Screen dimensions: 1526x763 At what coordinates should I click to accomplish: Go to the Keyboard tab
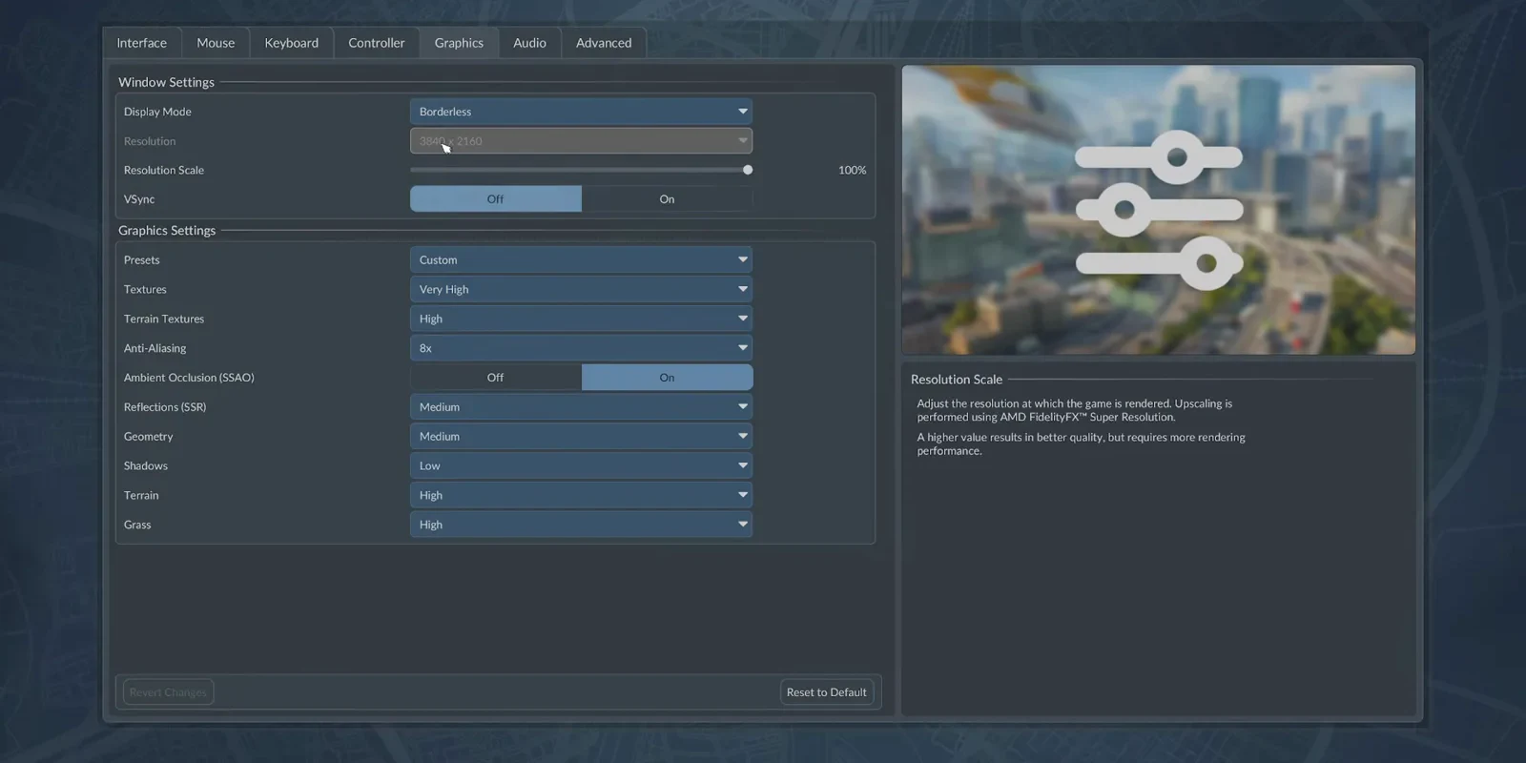[x=292, y=43]
